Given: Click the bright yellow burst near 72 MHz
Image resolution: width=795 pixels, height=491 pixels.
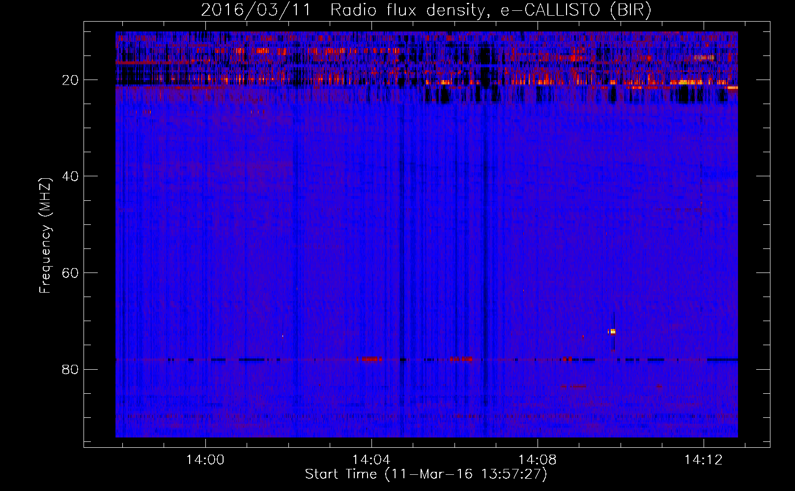Looking at the screenshot, I should point(612,332).
